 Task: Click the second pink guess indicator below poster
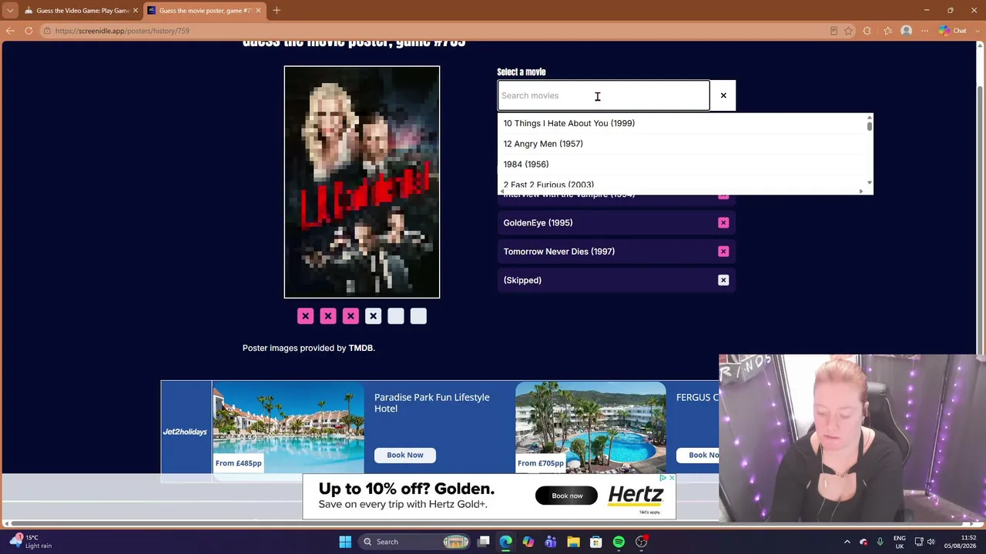(328, 316)
